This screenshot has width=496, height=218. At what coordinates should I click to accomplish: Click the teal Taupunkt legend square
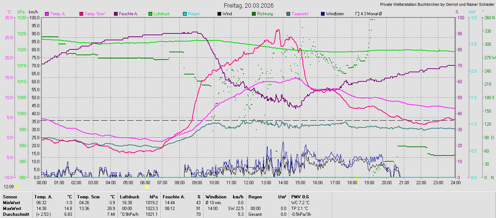288,14
